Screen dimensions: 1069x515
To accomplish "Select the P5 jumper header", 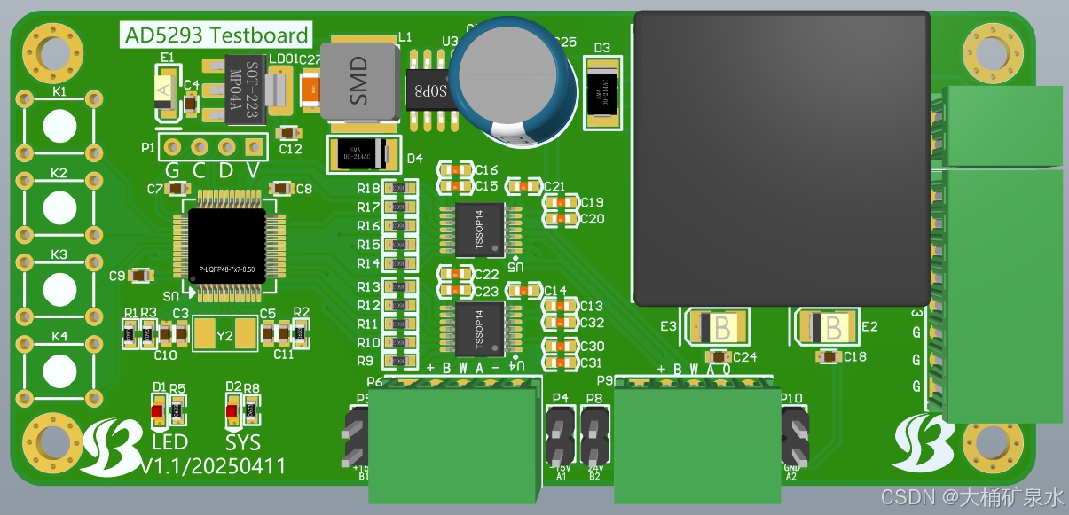I will pos(357,436).
